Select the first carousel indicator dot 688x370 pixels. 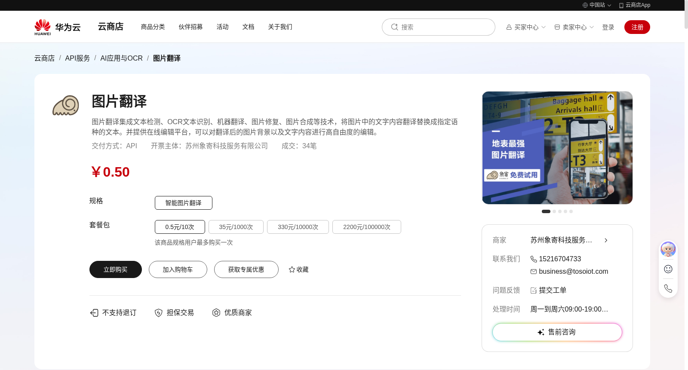pyautogui.click(x=546, y=211)
